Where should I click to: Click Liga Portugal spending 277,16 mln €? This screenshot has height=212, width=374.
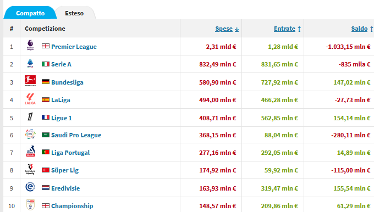click(x=218, y=153)
